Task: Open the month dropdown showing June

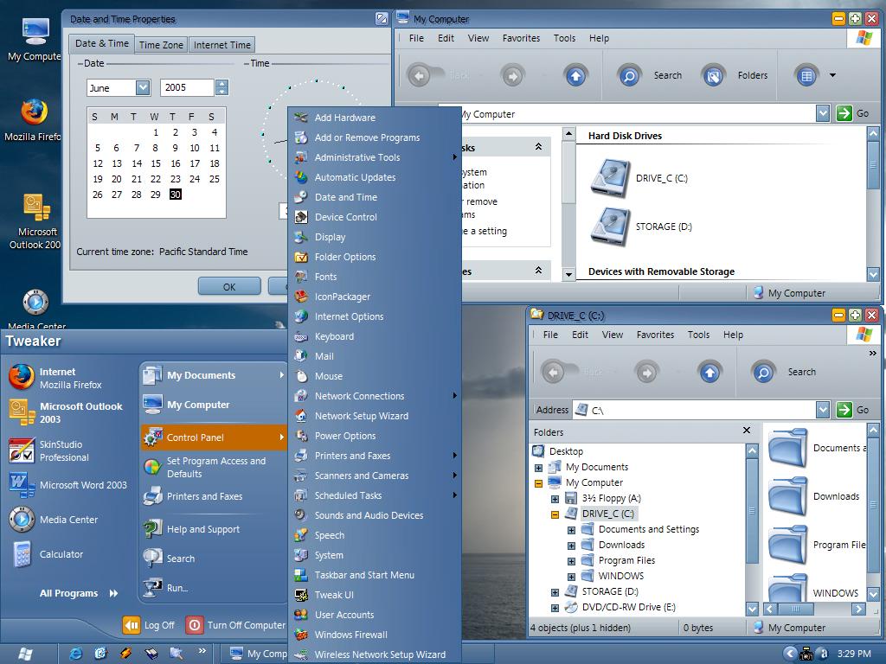Action: pos(142,87)
